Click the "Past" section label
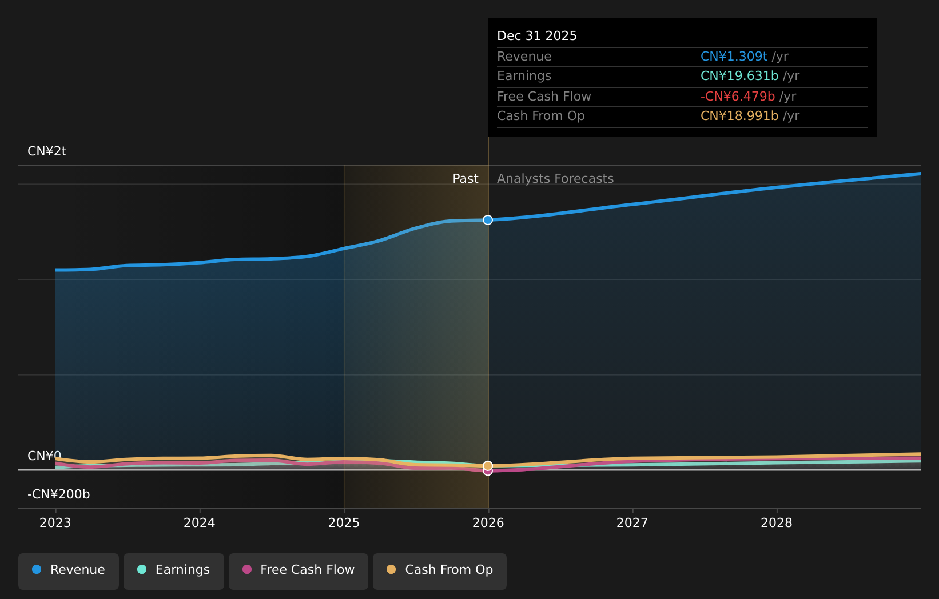939x599 pixels. pos(465,179)
